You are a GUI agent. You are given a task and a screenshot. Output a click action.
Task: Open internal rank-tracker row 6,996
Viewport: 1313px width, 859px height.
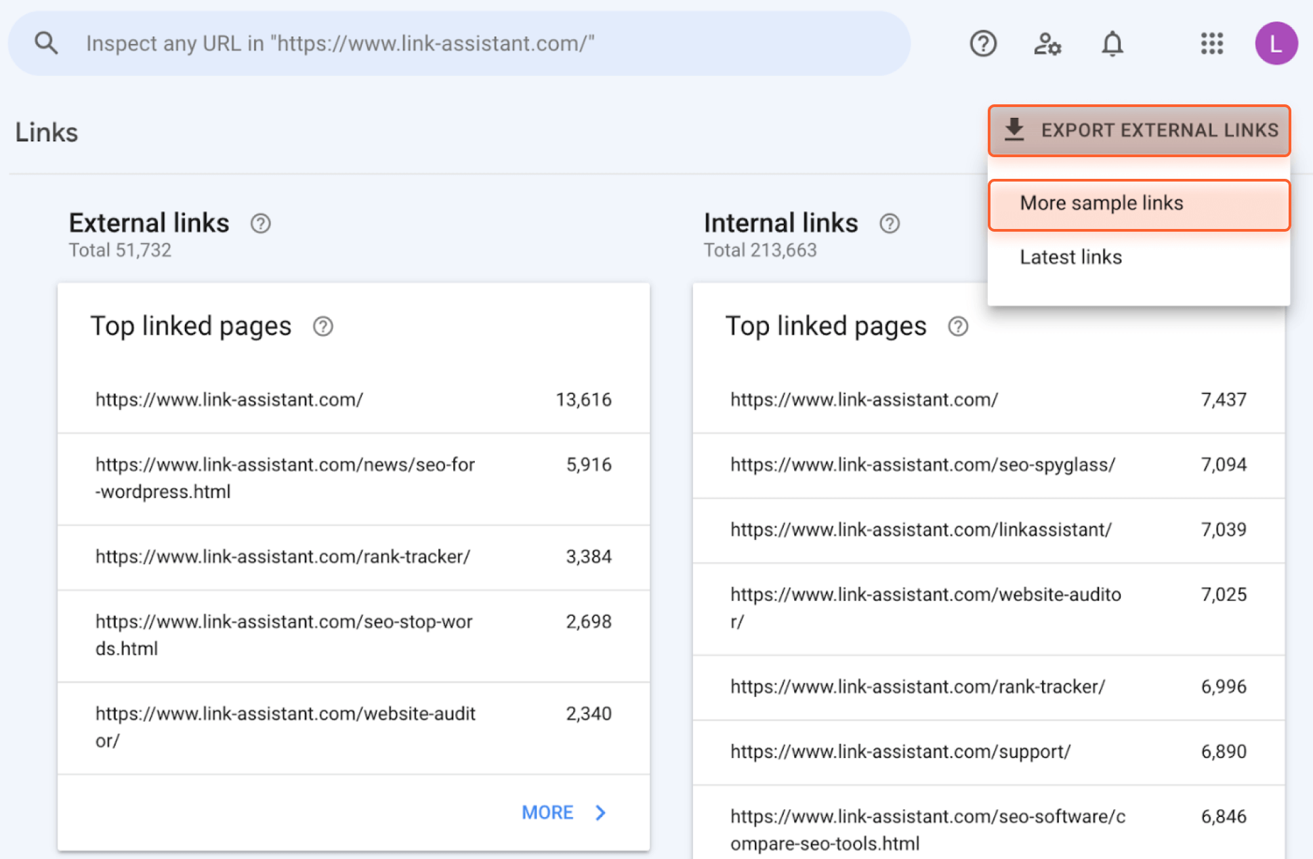click(x=988, y=688)
